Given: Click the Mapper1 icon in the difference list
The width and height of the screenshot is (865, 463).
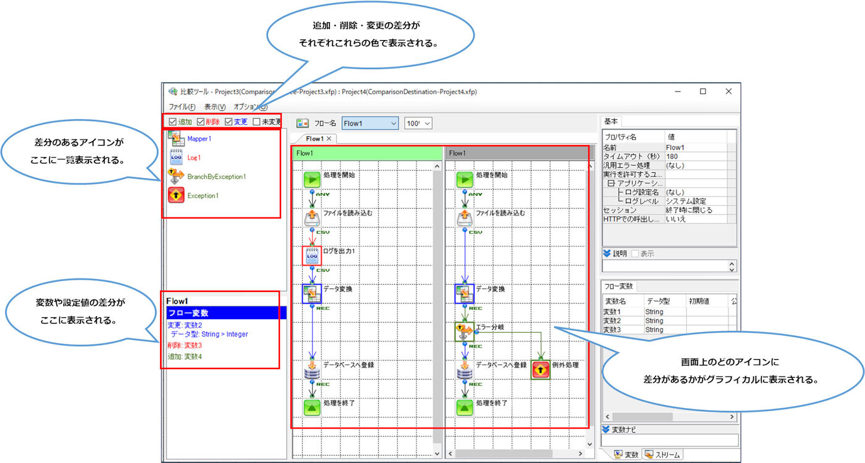Looking at the screenshot, I should [x=176, y=139].
